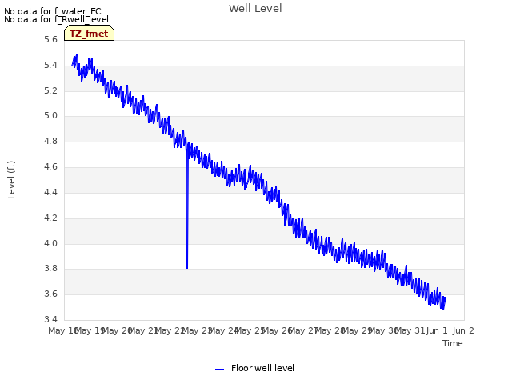Image resolution: width=512 pixels, height=384 pixels.
Task: Click the Jun 2 x-axis label
Action: pyautogui.click(x=463, y=330)
